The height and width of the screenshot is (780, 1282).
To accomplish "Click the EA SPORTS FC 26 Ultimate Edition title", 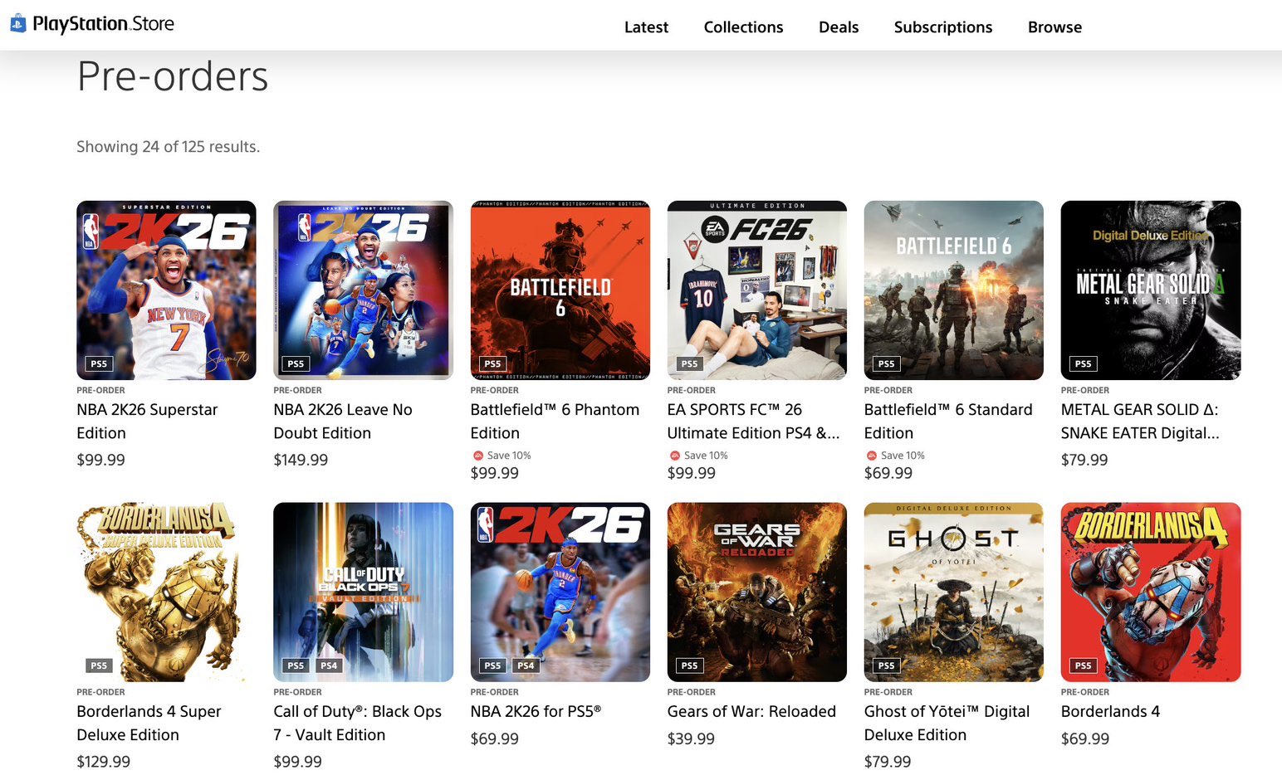I will [753, 422].
